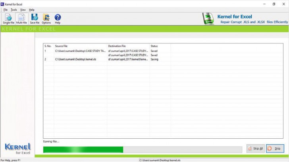Screen dimensions: 289x162
Task: Open the Help menu in menu bar
Action: (x=31, y=10)
